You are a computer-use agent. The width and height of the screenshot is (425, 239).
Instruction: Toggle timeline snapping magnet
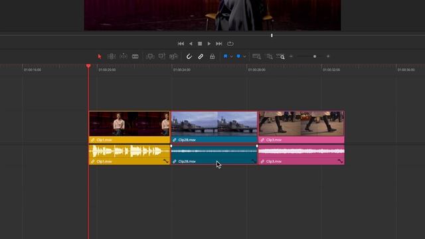(189, 56)
